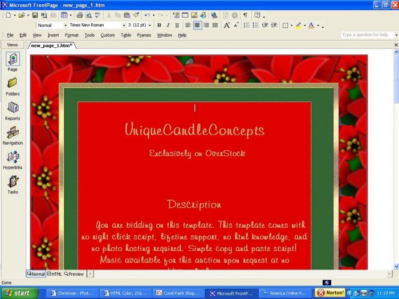Image resolution: width=399 pixels, height=299 pixels.
Task: Apply a numbered list to the text
Action: pos(247,25)
